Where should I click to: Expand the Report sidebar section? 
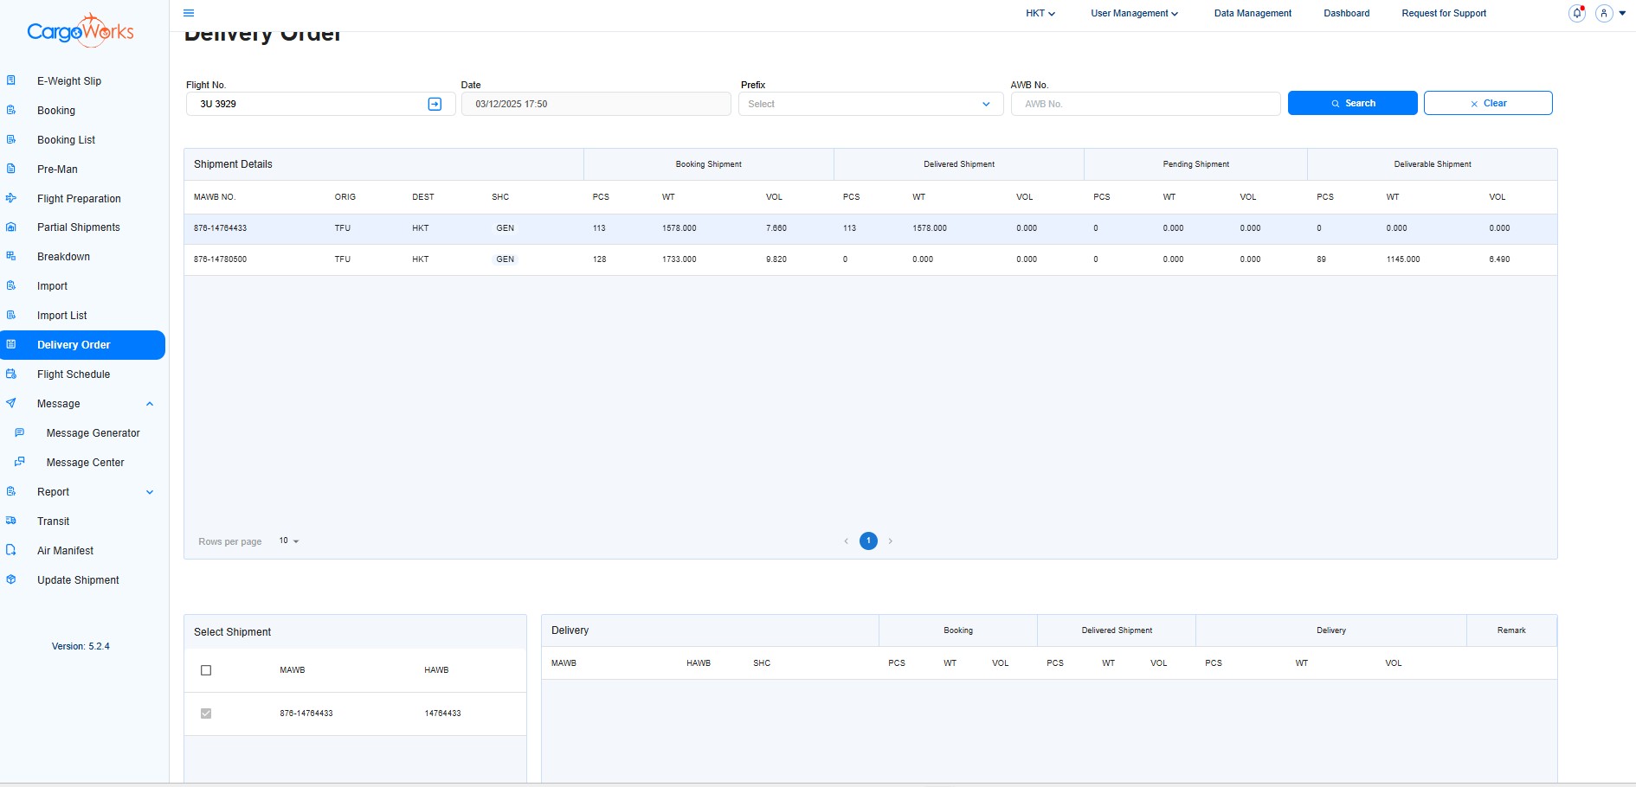coord(150,492)
